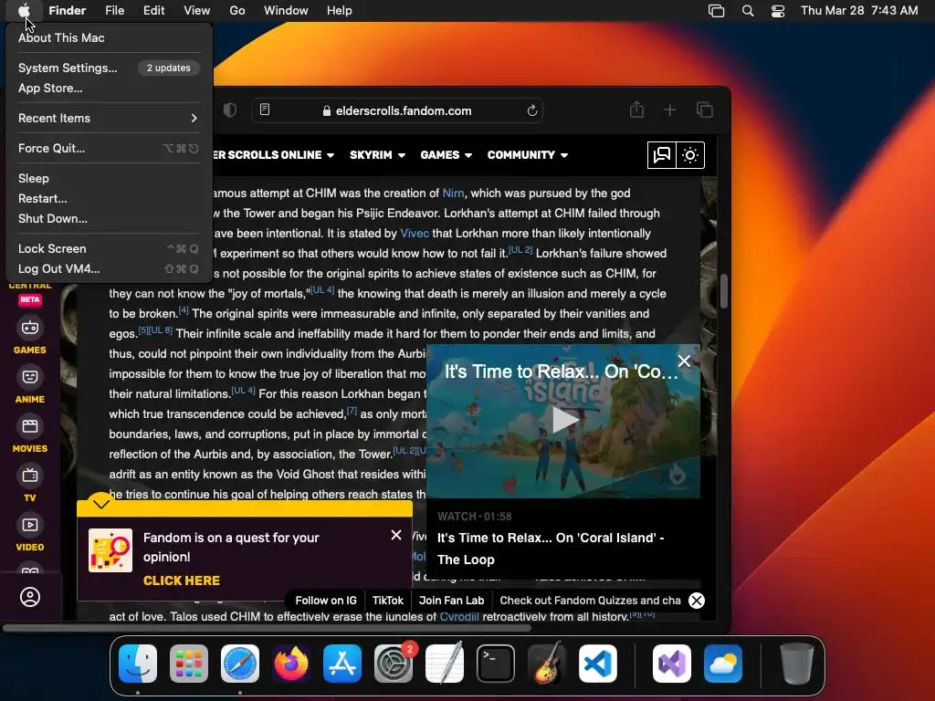Focus the elderscrolls.fandom.com address field
Screen dimensions: 935x701
pyautogui.click(x=397, y=110)
